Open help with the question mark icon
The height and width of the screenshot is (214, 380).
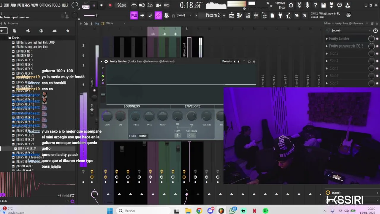pos(315,5)
